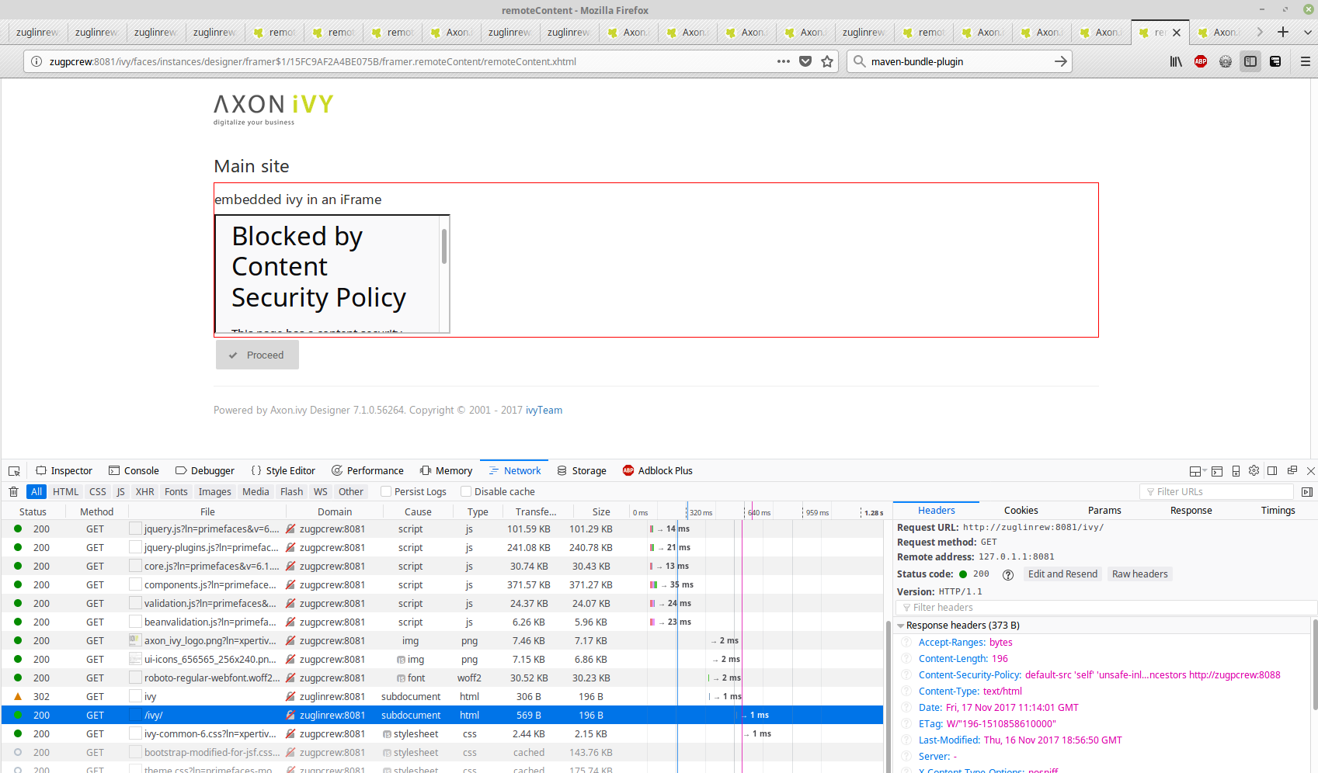
Task: Toggle browser sidebars icon
Action: (1250, 61)
